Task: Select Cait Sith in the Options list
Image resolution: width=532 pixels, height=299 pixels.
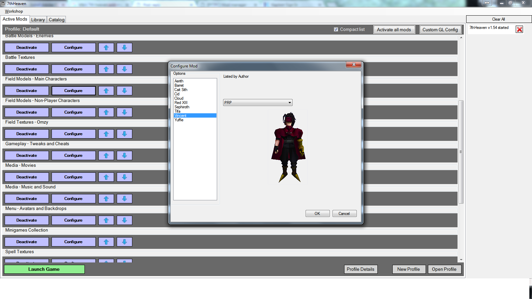Action: (195, 90)
